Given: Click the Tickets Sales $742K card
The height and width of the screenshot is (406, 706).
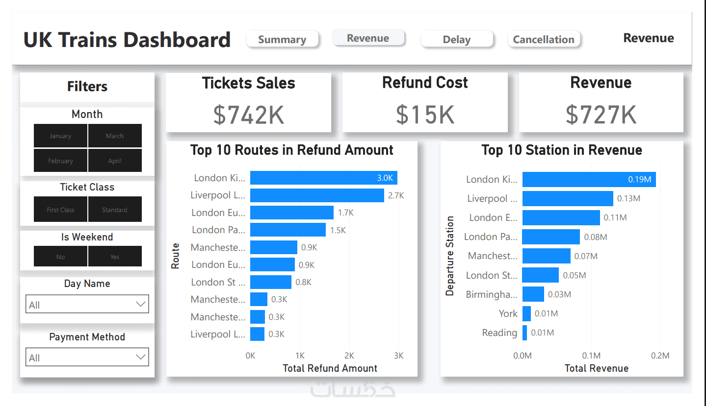Looking at the screenshot, I should (248, 102).
